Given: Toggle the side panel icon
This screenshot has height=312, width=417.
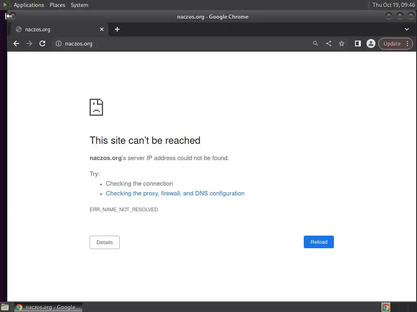Looking at the screenshot, I should point(358,44).
